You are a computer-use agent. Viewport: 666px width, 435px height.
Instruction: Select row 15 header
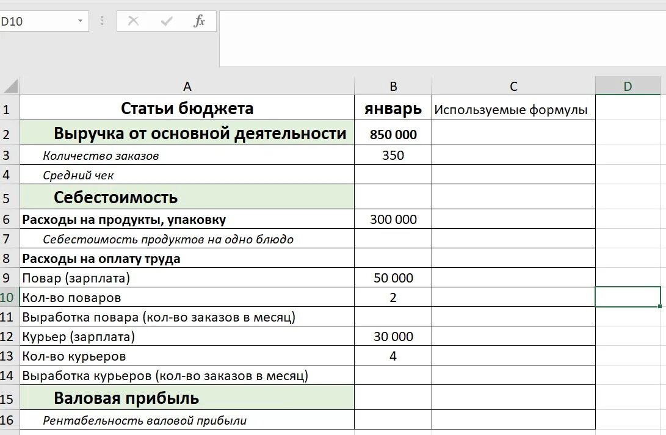[x=9, y=398]
